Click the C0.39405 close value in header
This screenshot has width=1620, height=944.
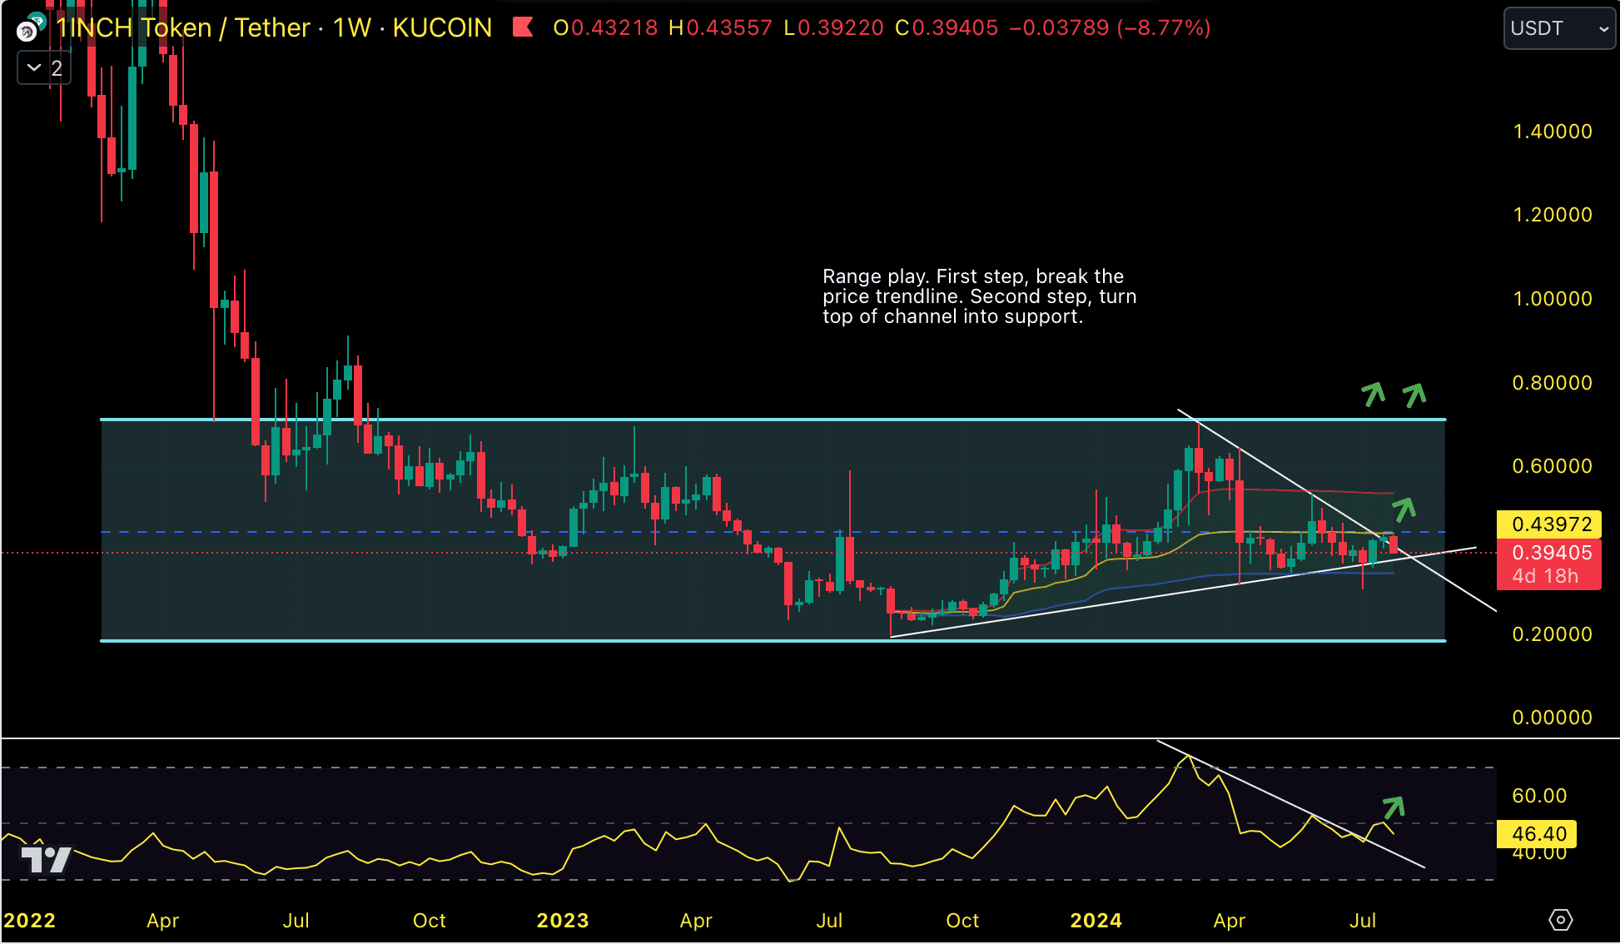point(947,28)
